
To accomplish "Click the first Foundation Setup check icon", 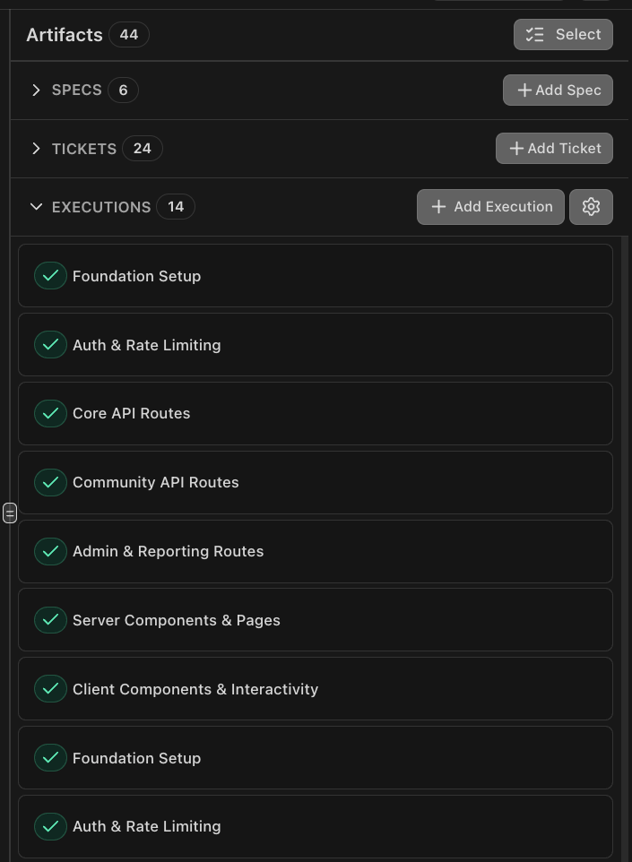I will [50, 276].
